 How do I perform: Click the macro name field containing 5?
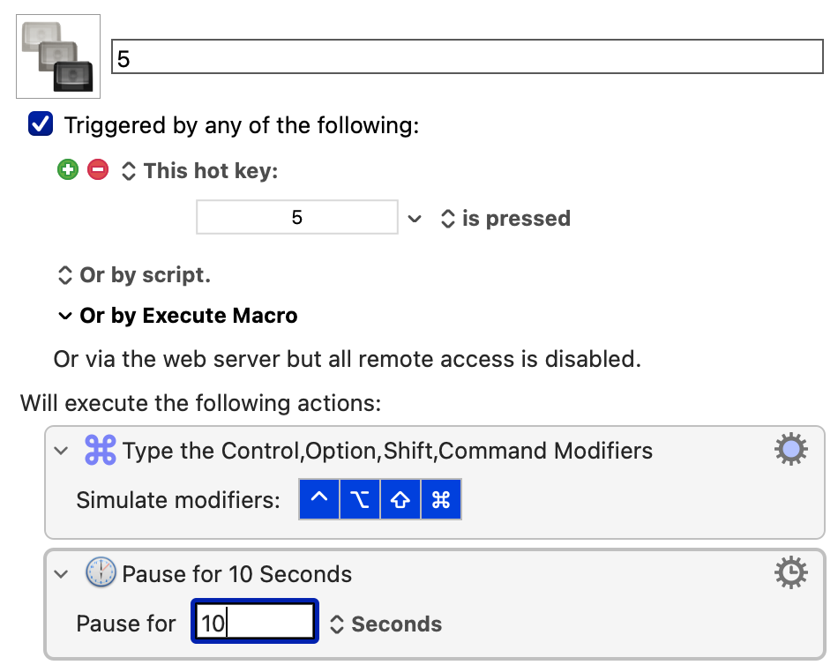point(468,56)
